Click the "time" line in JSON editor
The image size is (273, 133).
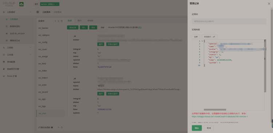coord(220,60)
